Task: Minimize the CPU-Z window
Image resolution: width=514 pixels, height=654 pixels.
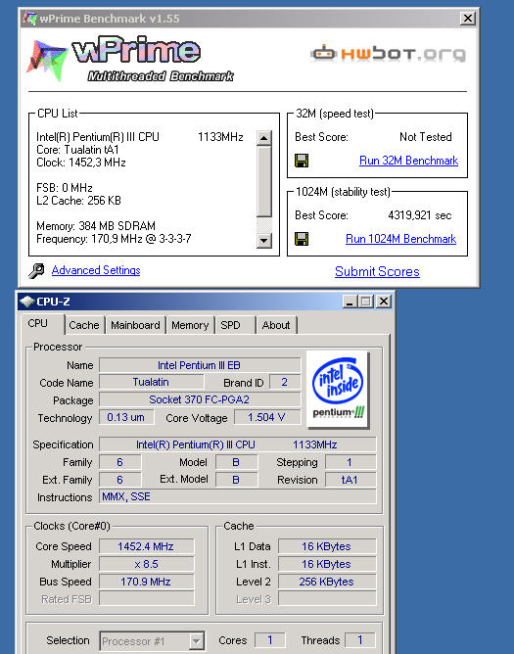Action: pyautogui.click(x=350, y=302)
